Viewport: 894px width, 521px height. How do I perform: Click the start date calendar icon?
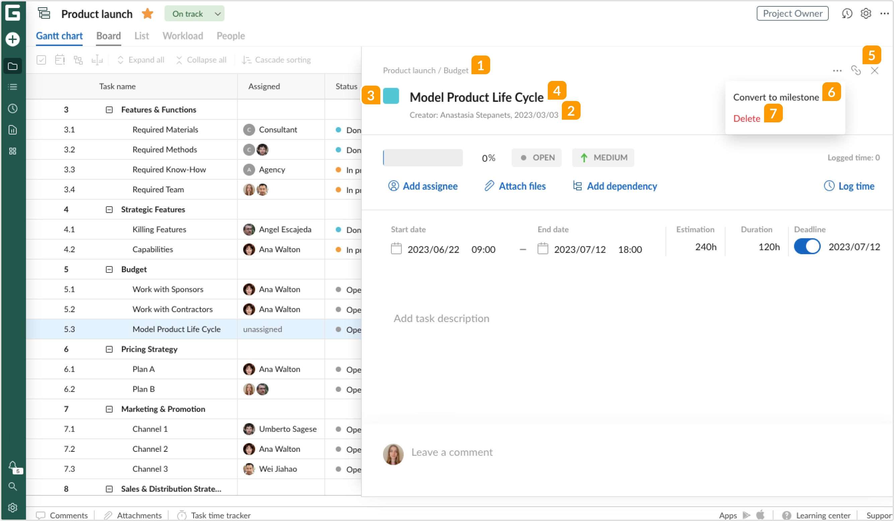pos(396,249)
